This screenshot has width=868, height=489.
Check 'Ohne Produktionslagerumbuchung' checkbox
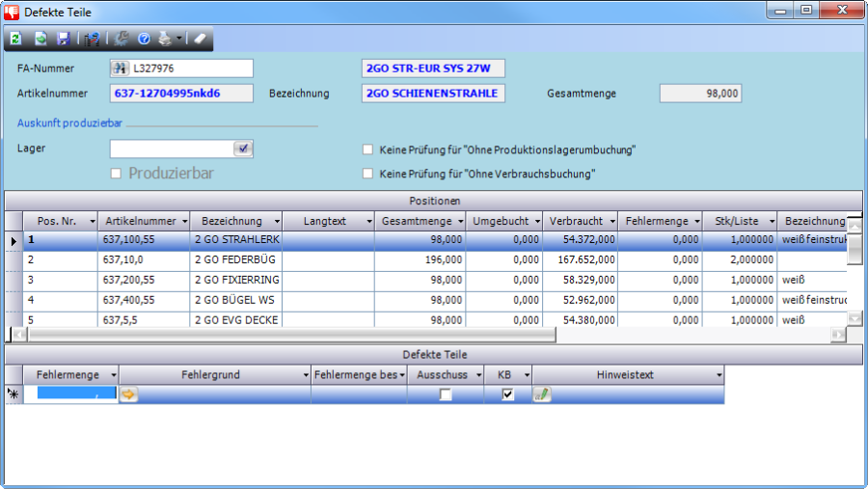tap(367, 149)
